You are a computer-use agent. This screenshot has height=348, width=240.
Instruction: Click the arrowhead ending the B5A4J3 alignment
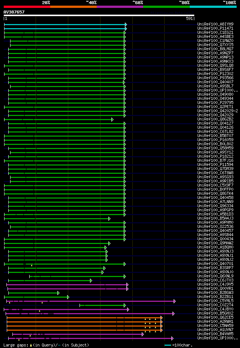pyautogui.click(x=109, y=219)
